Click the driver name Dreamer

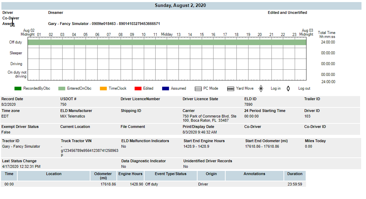[x=55, y=12]
